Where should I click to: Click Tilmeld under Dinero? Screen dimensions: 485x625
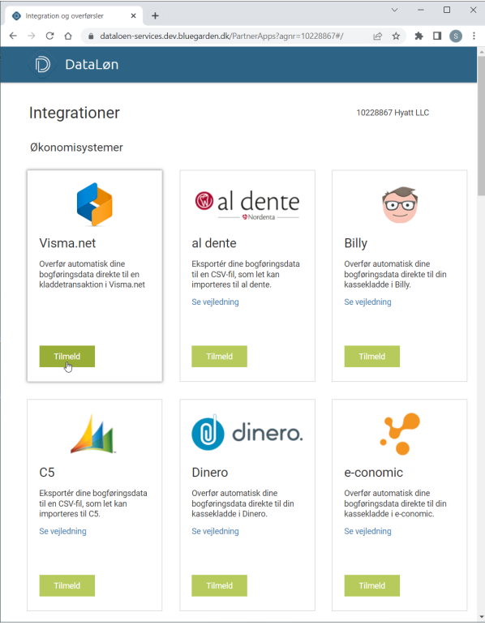(219, 585)
